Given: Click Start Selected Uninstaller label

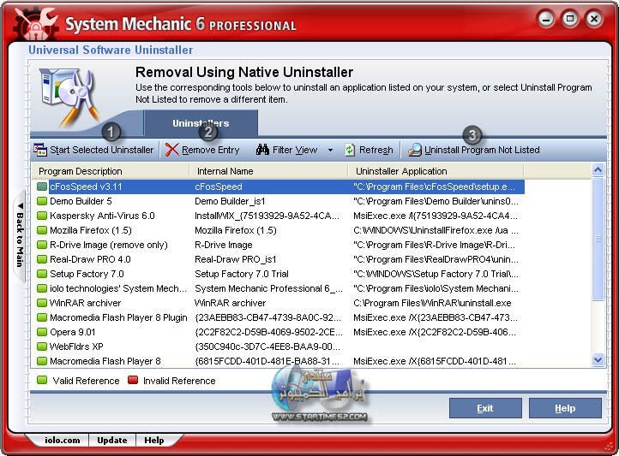Looking at the screenshot, I should click(101, 150).
